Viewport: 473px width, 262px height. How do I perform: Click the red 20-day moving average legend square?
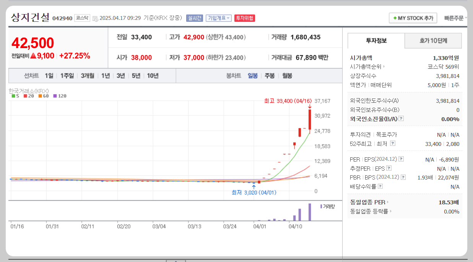click(x=25, y=96)
